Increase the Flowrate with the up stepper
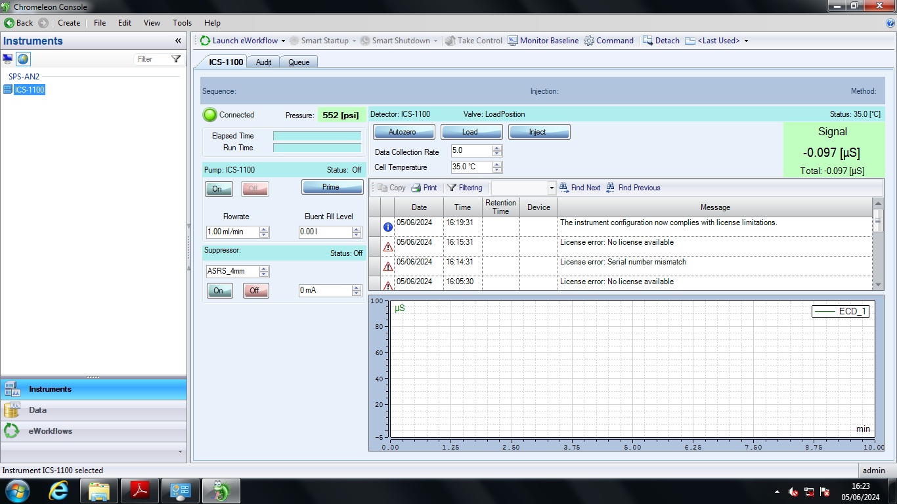This screenshot has height=504, width=897. tap(264, 229)
